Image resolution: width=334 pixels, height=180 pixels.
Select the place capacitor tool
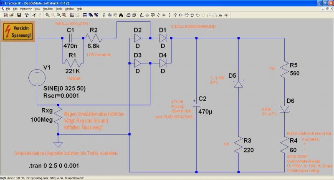pos(164,15)
